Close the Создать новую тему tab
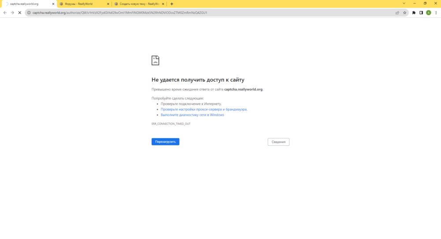This screenshot has width=441, height=239. (x=163, y=4)
